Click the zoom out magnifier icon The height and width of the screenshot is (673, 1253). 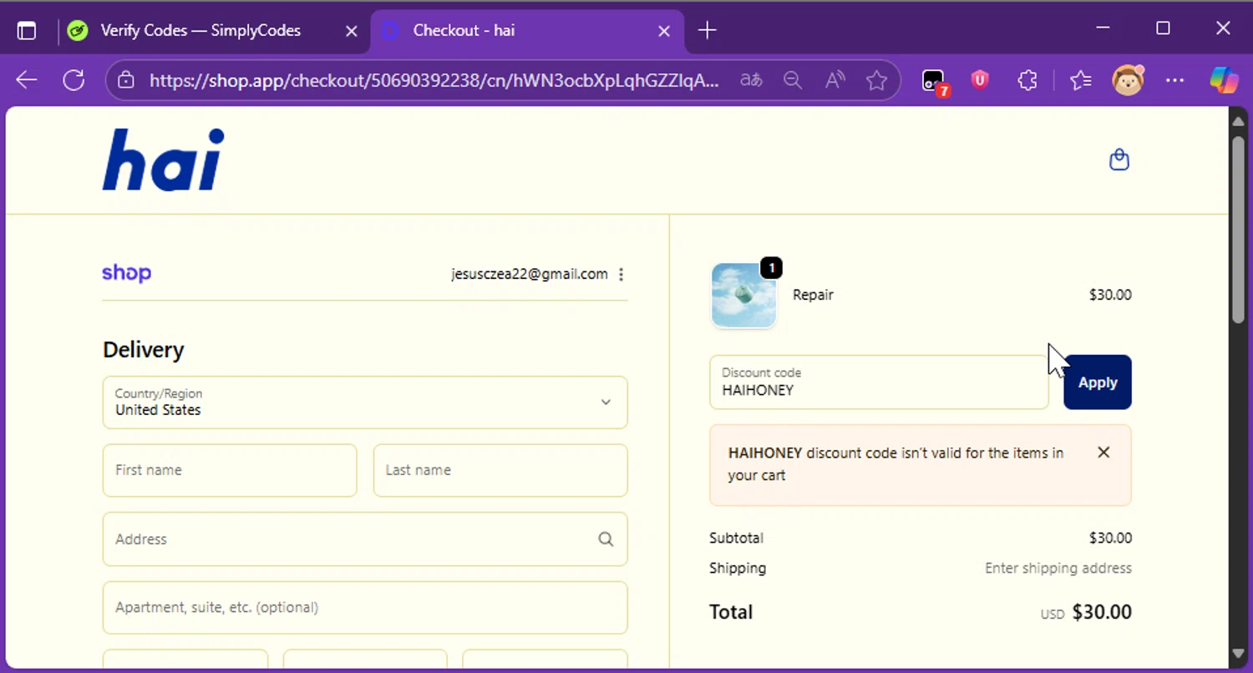792,80
